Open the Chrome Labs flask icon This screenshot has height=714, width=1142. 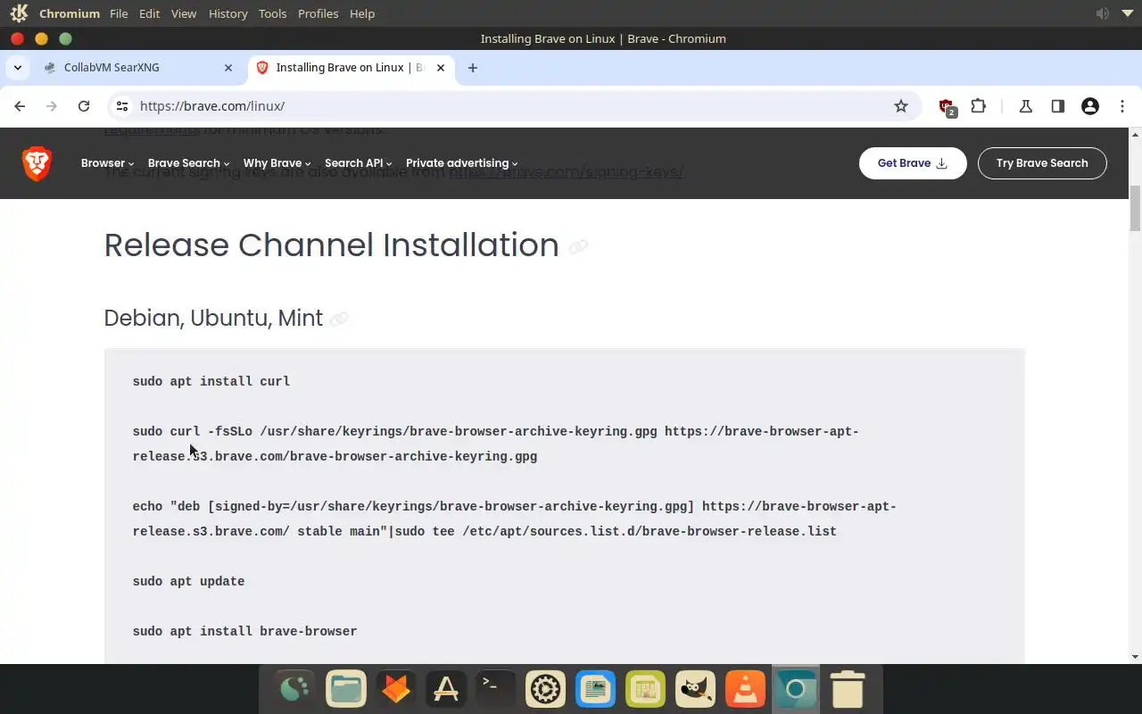[x=1026, y=106]
